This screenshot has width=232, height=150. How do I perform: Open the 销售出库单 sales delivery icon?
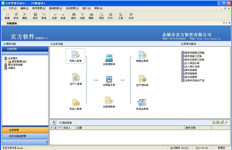coord(142,56)
